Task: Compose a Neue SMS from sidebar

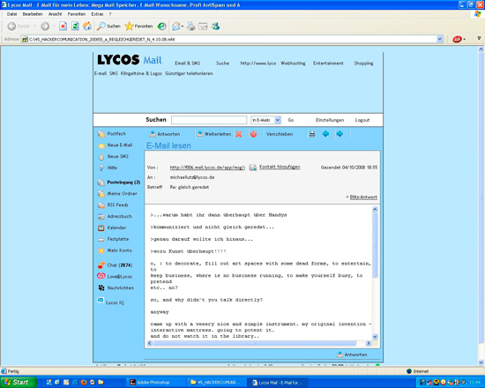Action: click(113, 157)
